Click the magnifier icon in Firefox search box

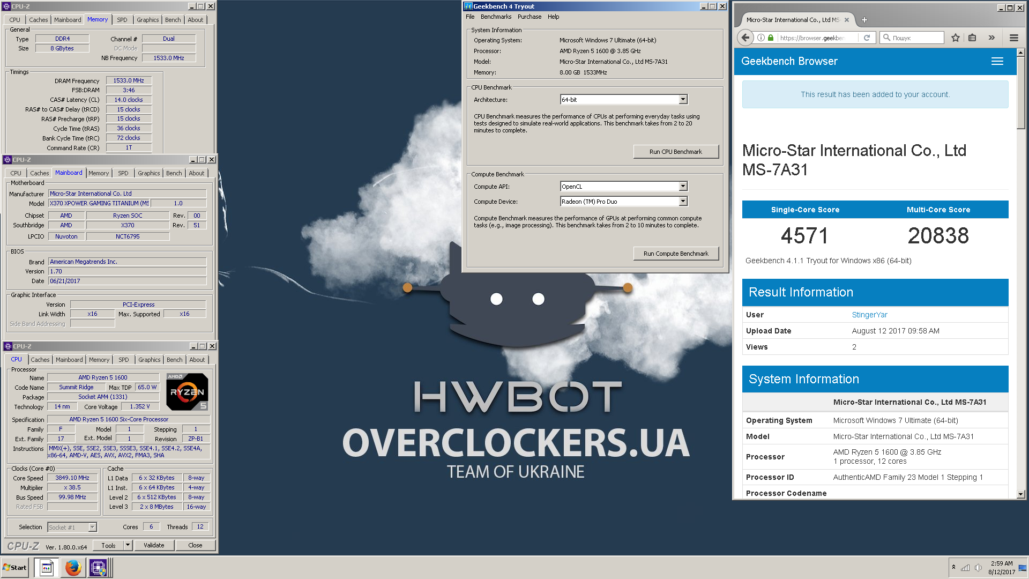(x=886, y=38)
